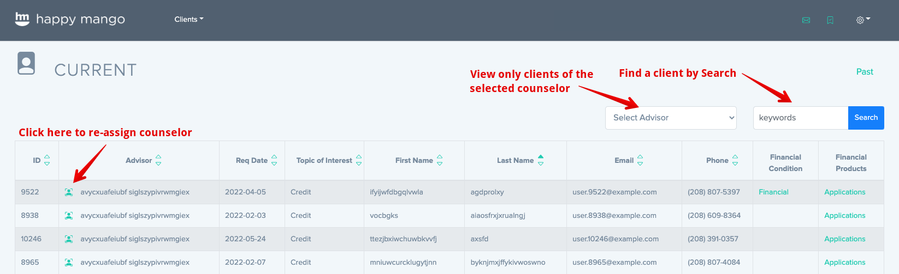Sort table by First Name column
The image size is (899, 274).
coord(440,160)
